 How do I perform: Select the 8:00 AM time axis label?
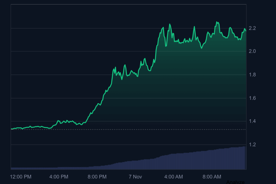pos(212,177)
